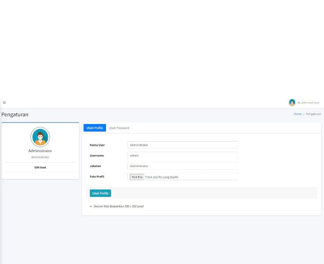Click the Nama User label

coord(97,145)
